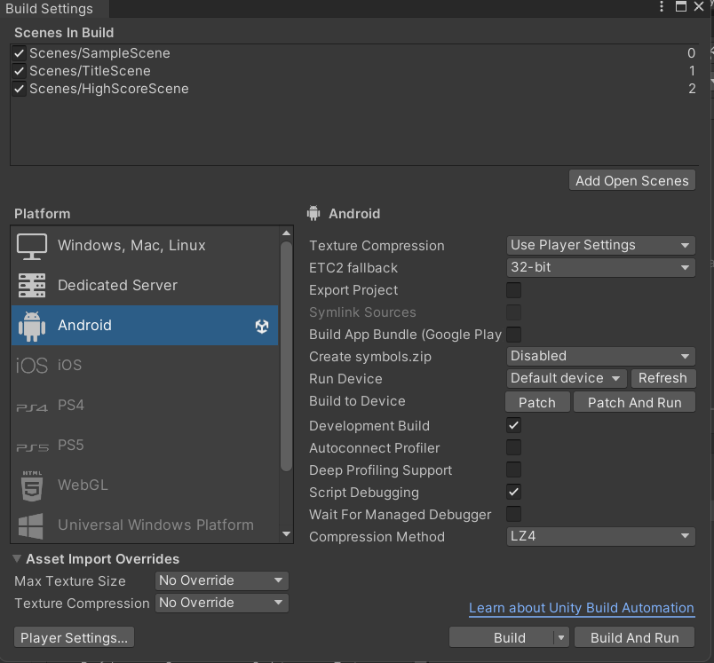Click the Windows, Mac, Linux monitor icon
This screenshot has height=663, width=714.
[x=32, y=246]
